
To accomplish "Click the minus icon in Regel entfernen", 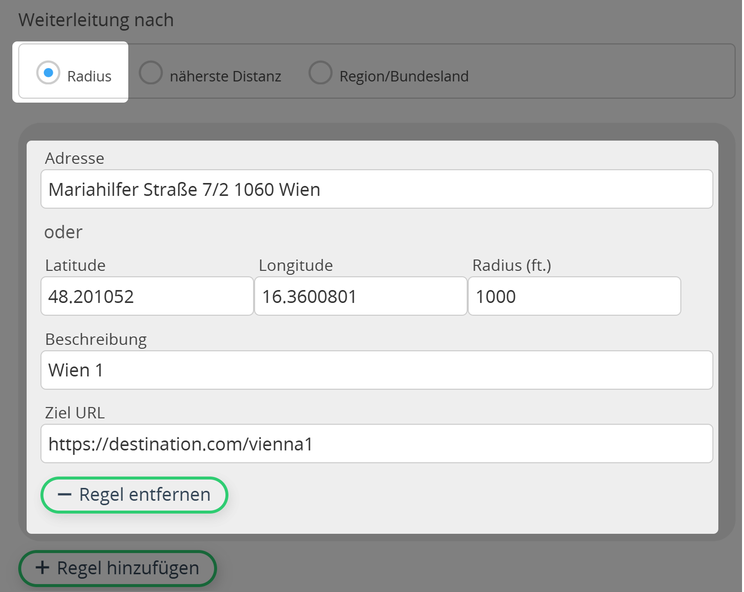I will [x=65, y=495].
